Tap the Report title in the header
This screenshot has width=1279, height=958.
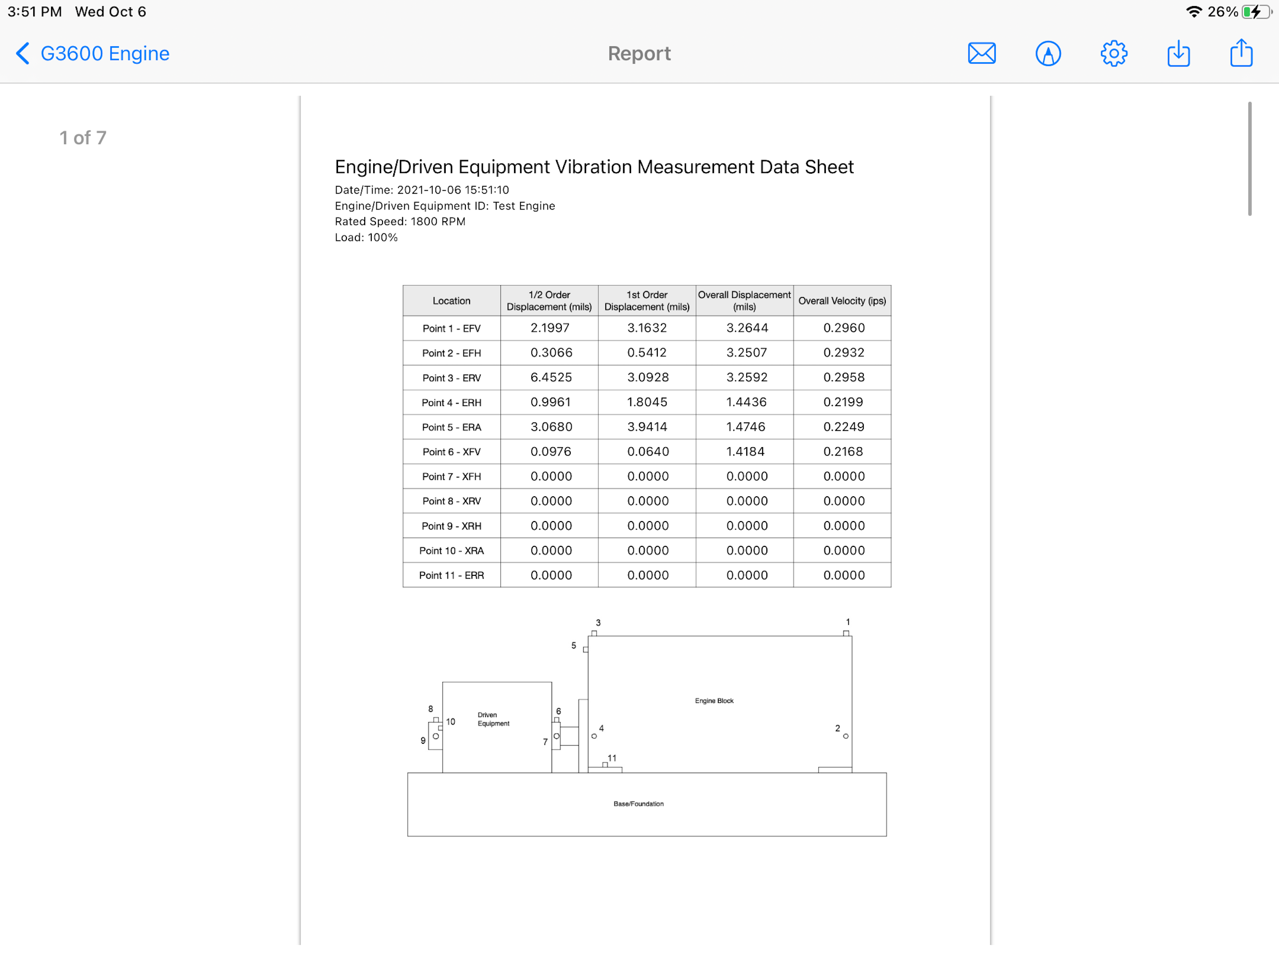639,53
